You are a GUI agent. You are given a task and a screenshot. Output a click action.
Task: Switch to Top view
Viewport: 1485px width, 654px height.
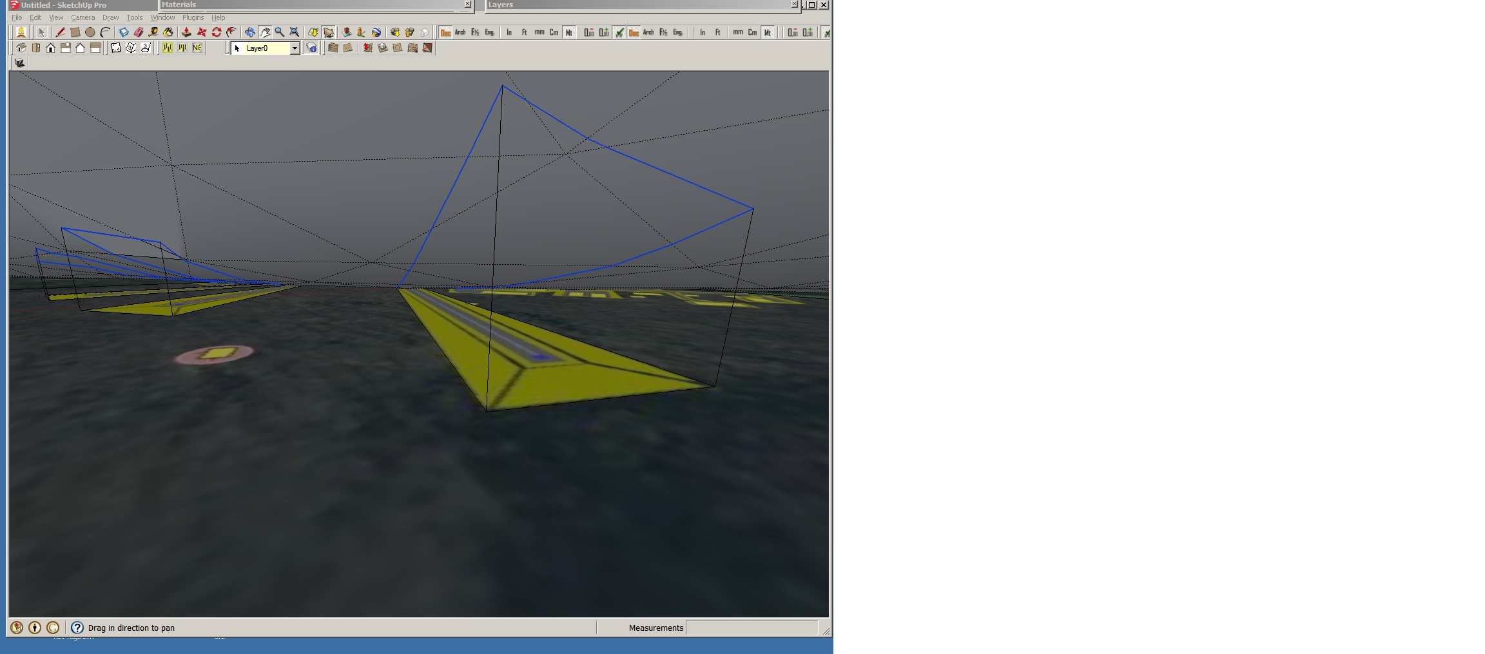click(36, 48)
